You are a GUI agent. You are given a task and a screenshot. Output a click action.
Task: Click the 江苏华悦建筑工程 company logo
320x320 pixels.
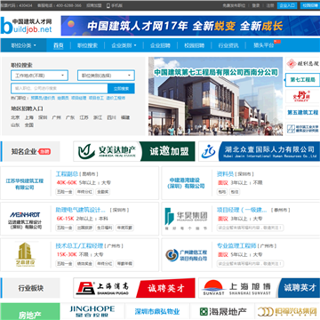(25, 184)
